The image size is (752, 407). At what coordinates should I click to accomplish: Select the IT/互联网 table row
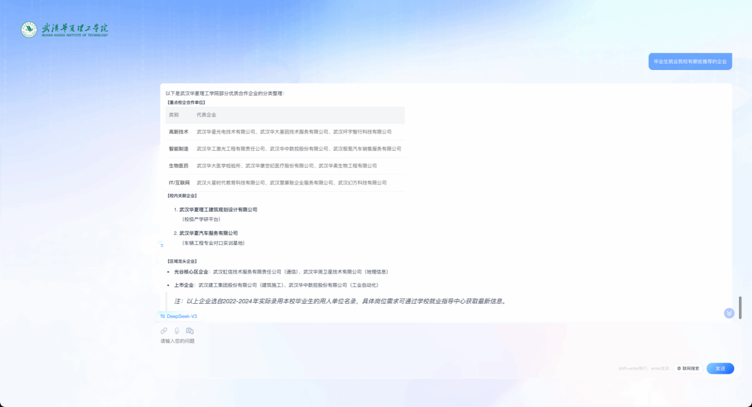pyautogui.click(x=285, y=183)
